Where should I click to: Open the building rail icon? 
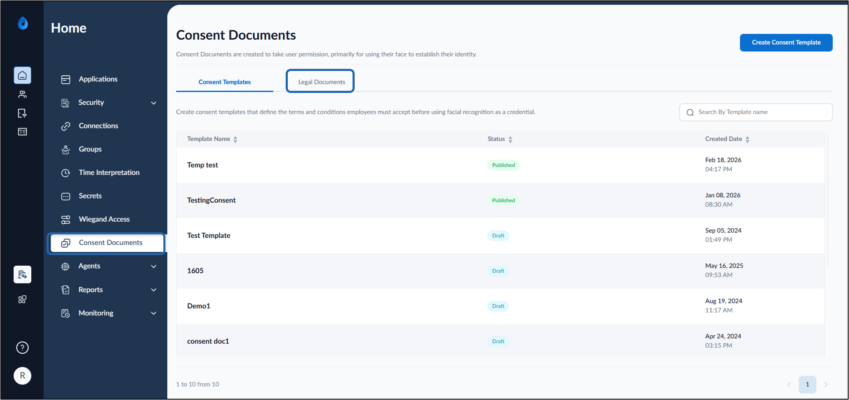tap(22, 275)
